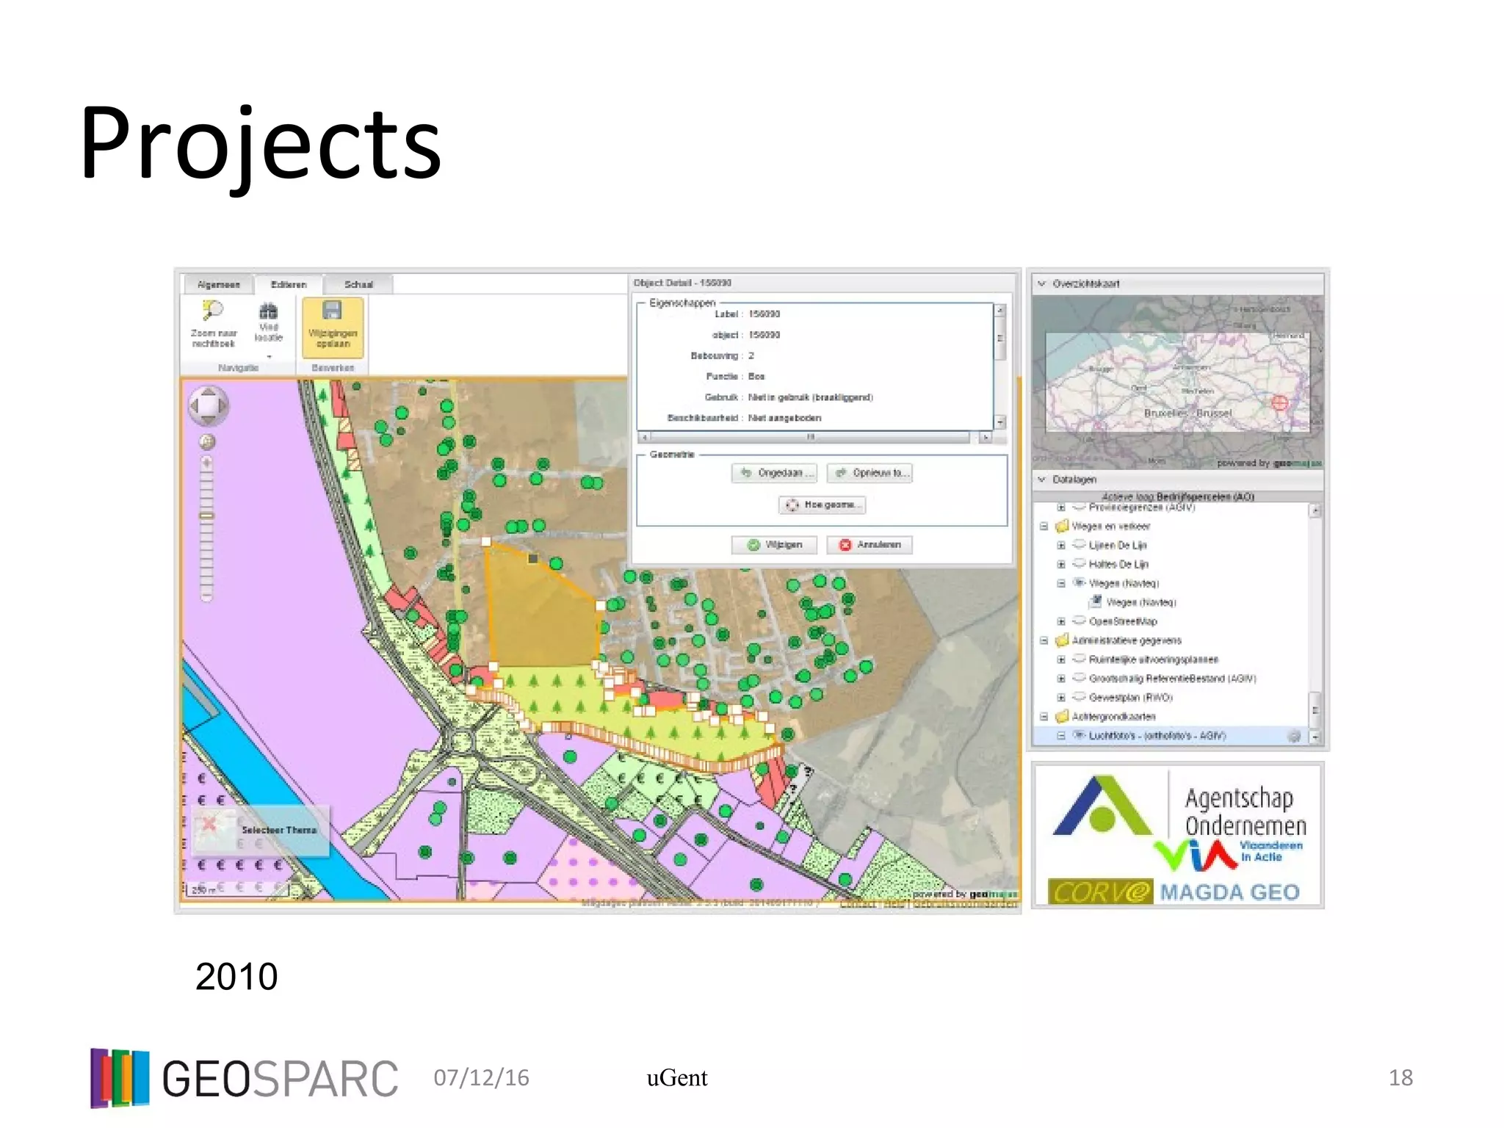Toggle visibility of Gewestplan (RWO) layer
1504x1128 pixels.
(x=1079, y=698)
